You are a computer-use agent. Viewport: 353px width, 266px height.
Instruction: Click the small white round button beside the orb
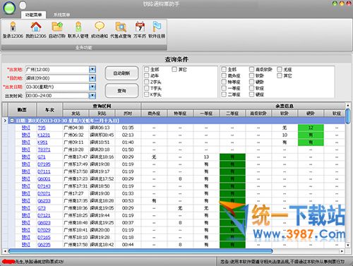coord(23,5)
